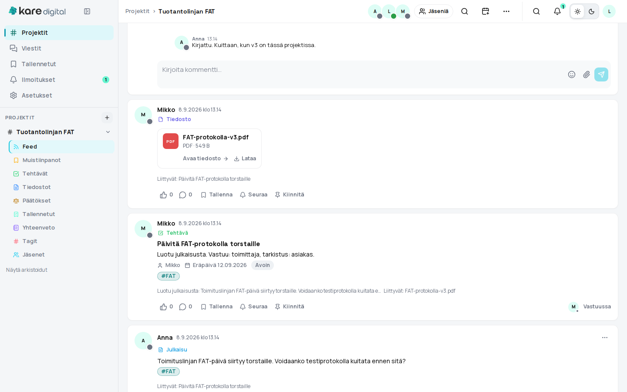Switch to light theme

(577, 11)
